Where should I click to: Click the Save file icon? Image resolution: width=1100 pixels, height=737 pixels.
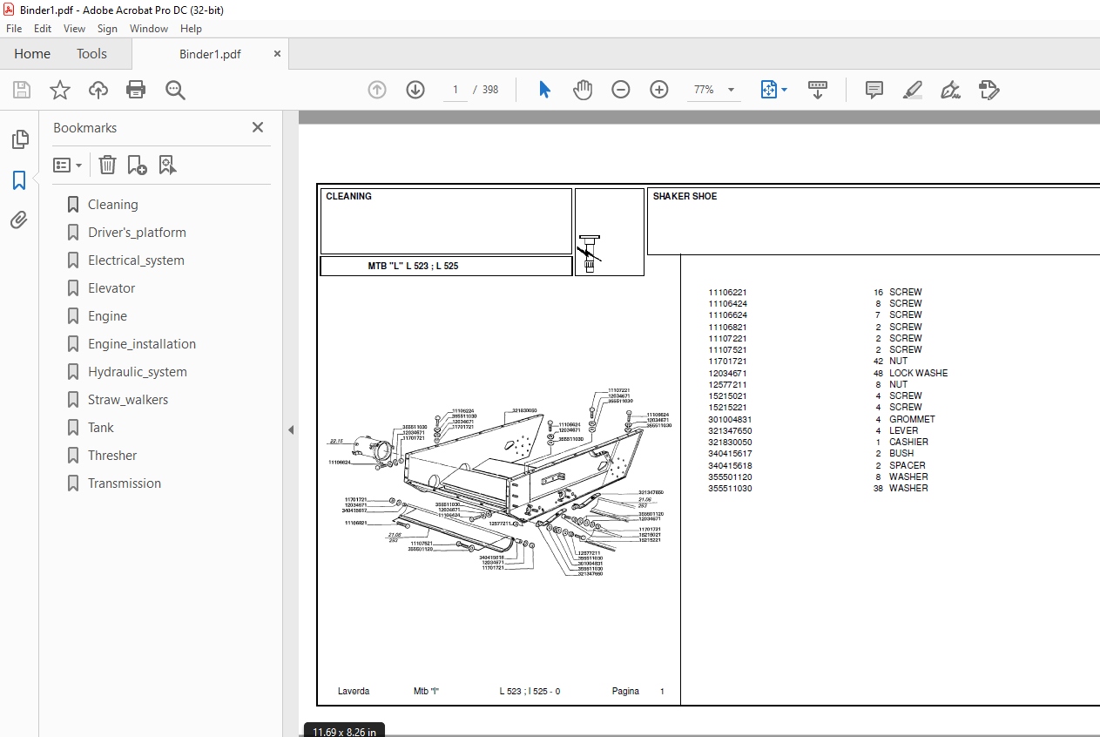(22, 90)
